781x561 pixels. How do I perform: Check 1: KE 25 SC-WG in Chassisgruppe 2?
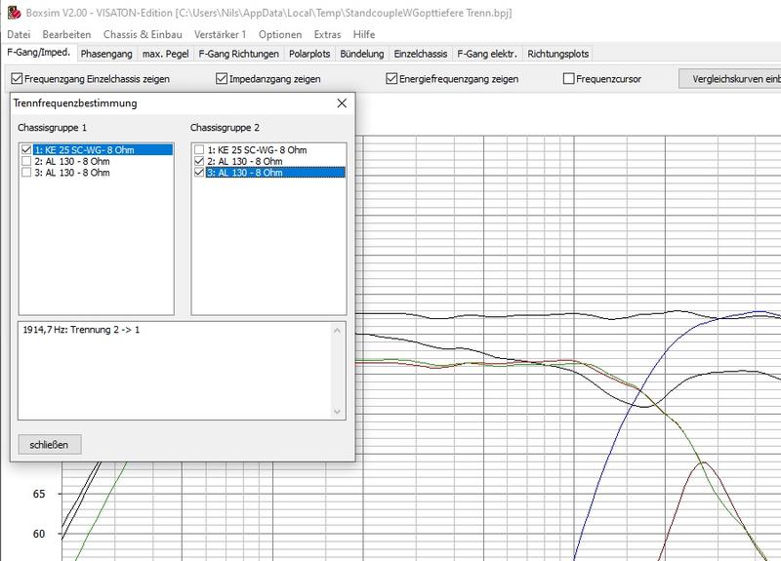tap(199, 149)
